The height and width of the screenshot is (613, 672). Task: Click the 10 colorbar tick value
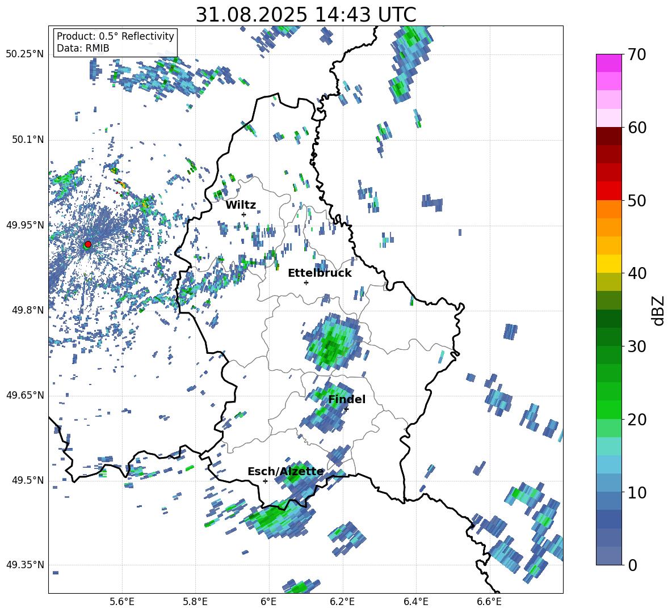(x=637, y=492)
